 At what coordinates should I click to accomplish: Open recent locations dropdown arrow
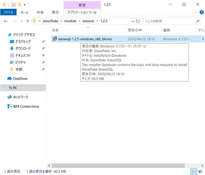[22, 21]
